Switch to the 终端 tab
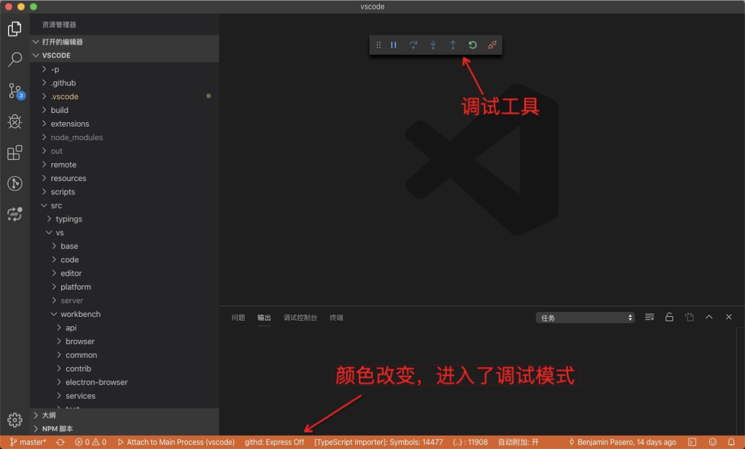The width and height of the screenshot is (745, 449). coord(335,317)
